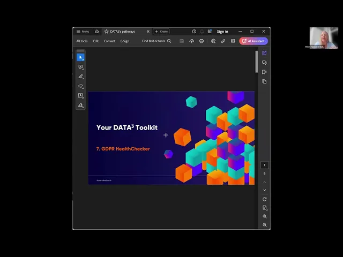The width and height of the screenshot is (343, 257).
Task: Click the vertical document scrollbar
Action: point(256,62)
